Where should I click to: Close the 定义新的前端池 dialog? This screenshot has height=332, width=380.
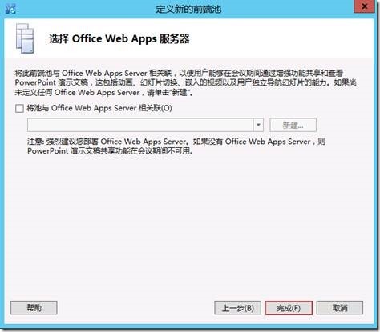click(x=364, y=6)
